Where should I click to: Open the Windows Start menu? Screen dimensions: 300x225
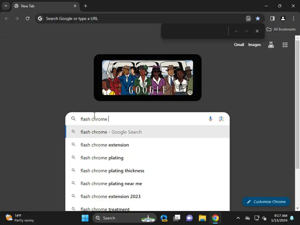[85, 218]
